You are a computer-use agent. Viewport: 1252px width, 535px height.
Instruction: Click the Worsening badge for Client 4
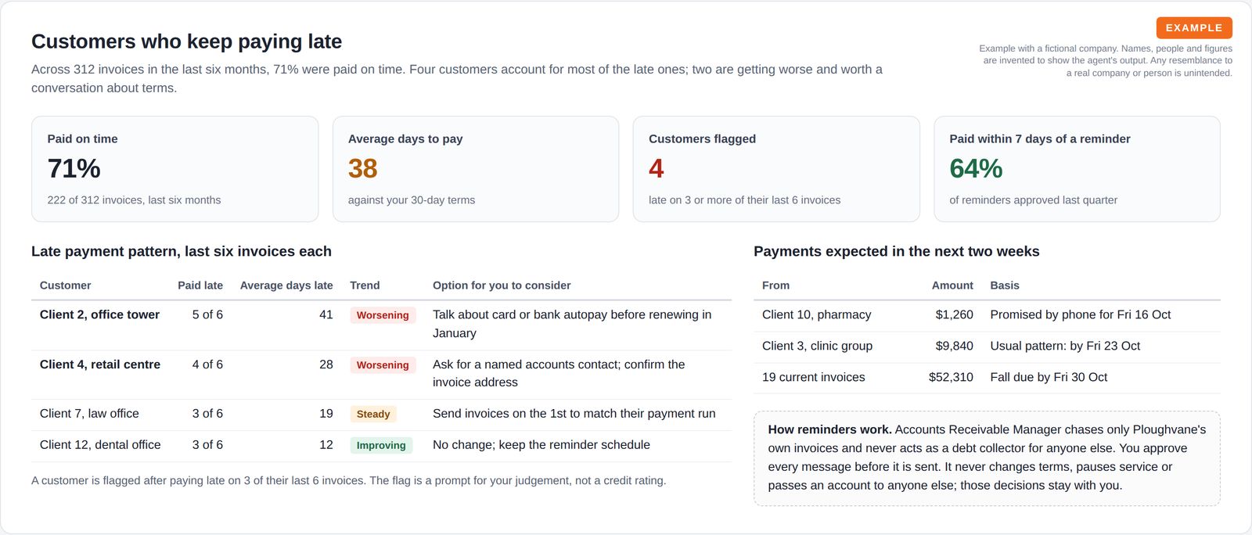[383, 365]
